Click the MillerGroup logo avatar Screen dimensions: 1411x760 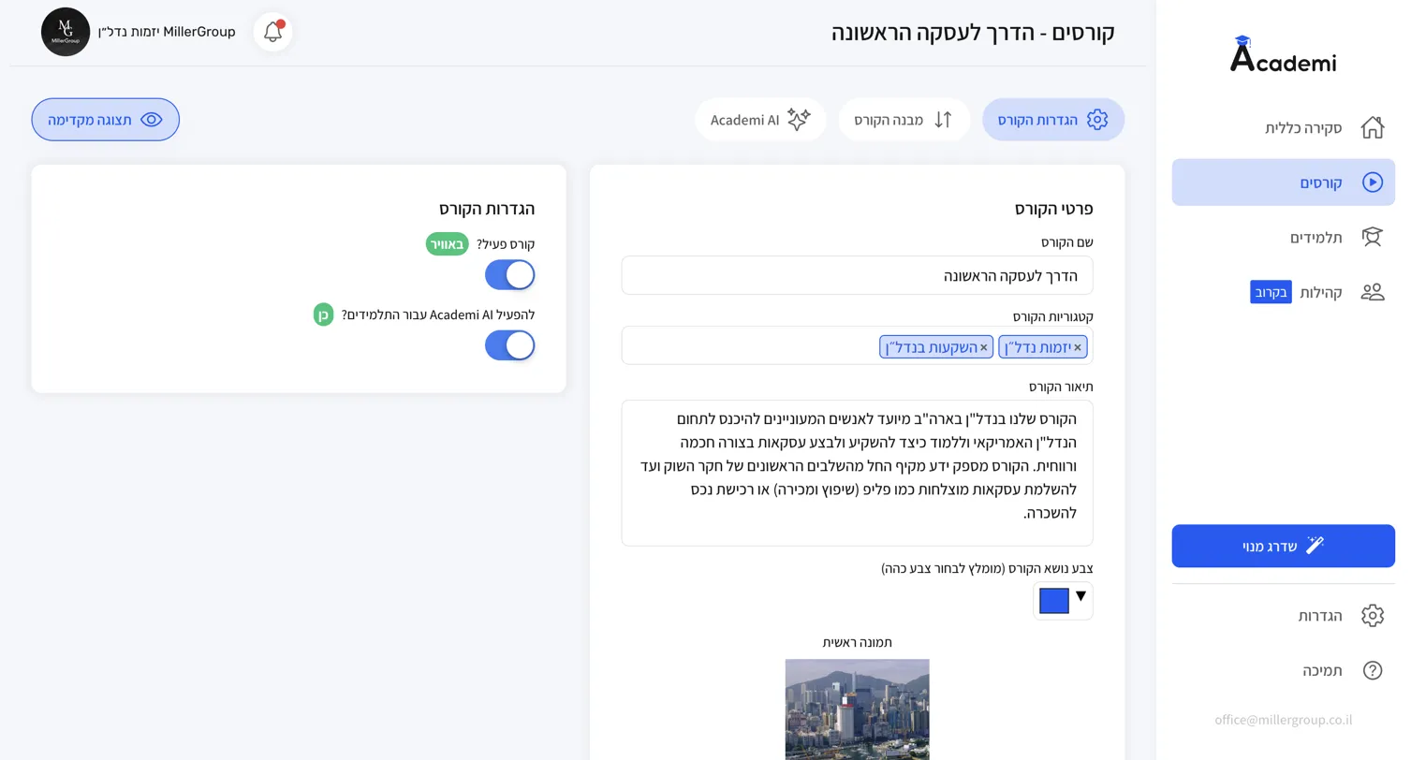click(x=66, y=31)
